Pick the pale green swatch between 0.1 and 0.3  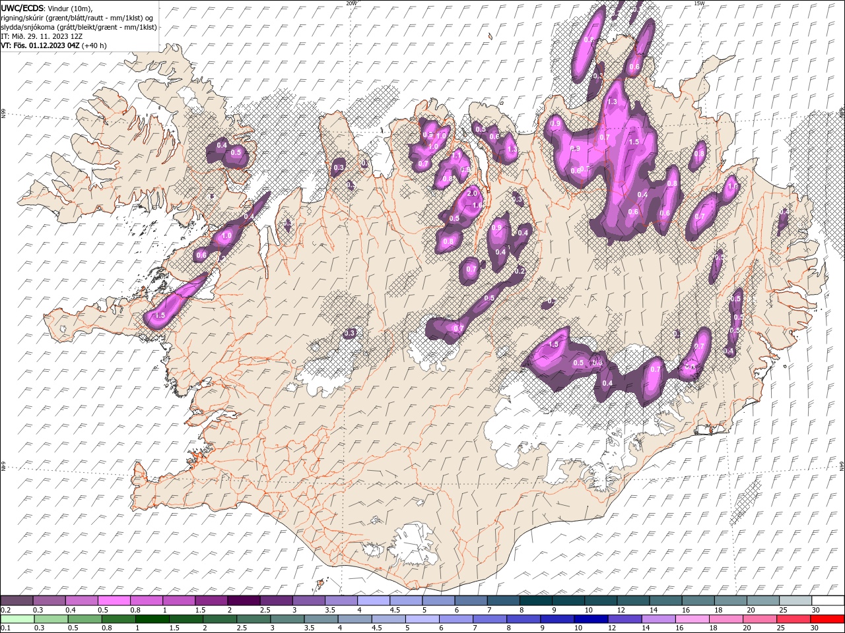pyautogui.click(x=17, y=619)
